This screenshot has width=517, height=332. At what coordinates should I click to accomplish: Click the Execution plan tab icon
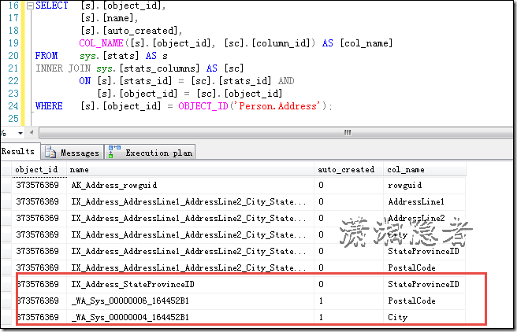coord(114,152)
